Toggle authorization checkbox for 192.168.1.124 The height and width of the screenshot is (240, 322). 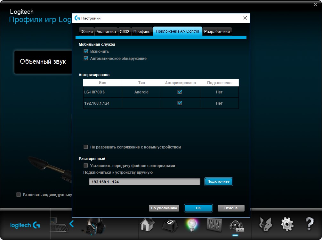180,103
